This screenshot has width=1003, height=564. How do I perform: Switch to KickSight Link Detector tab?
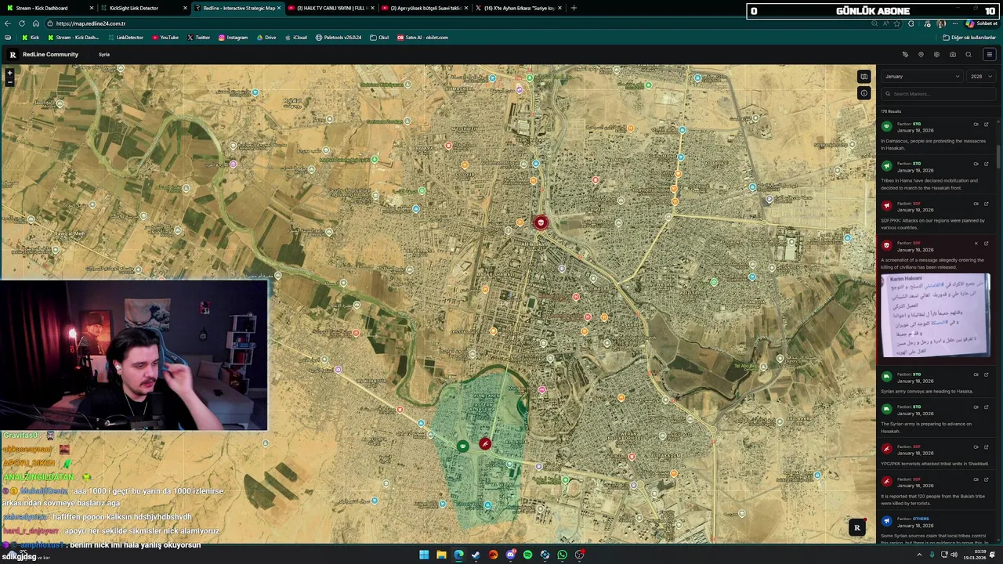tap(143, 8)
